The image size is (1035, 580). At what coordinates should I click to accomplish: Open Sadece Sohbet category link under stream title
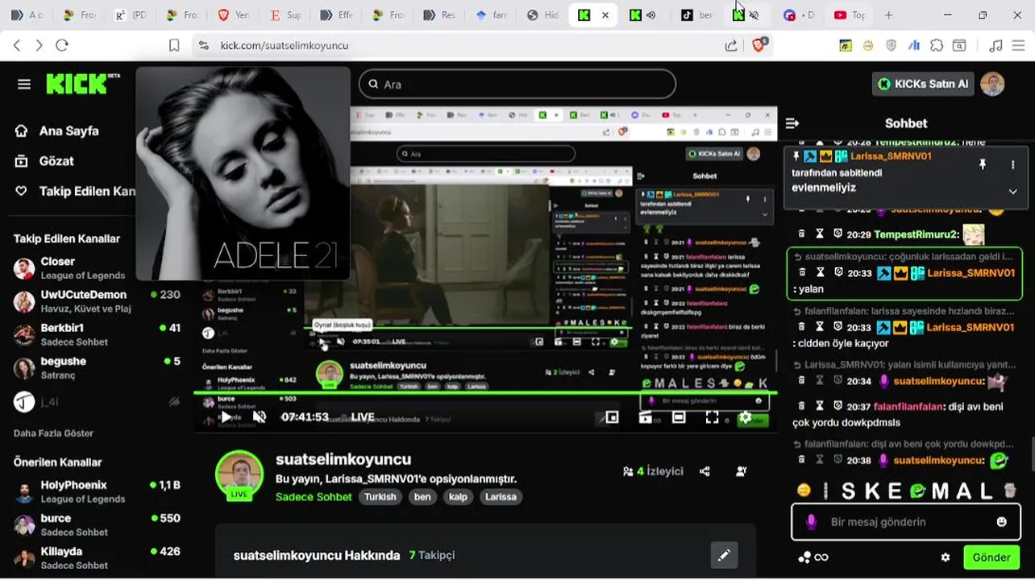click(x=314, y=497)
